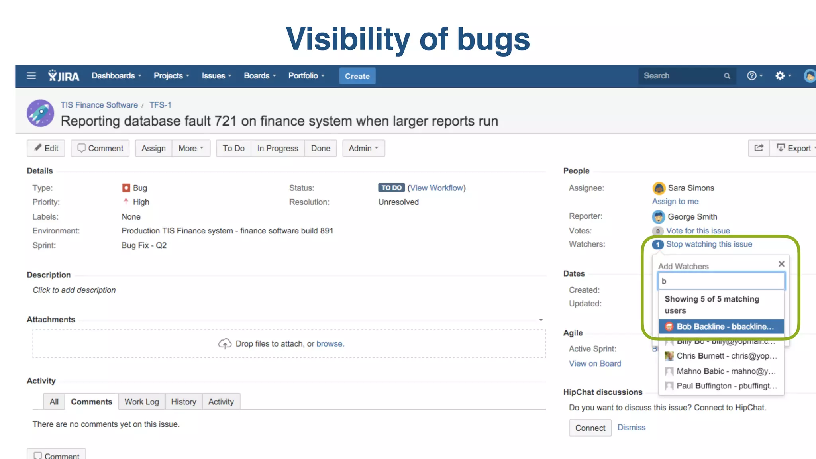
Task: Click Sara Simons assignee avatar
Action: 659,188
